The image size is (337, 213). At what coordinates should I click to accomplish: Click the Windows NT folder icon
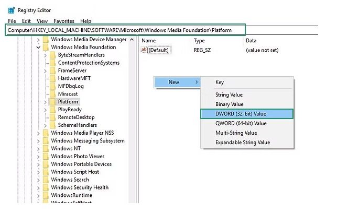pos(46,148)
